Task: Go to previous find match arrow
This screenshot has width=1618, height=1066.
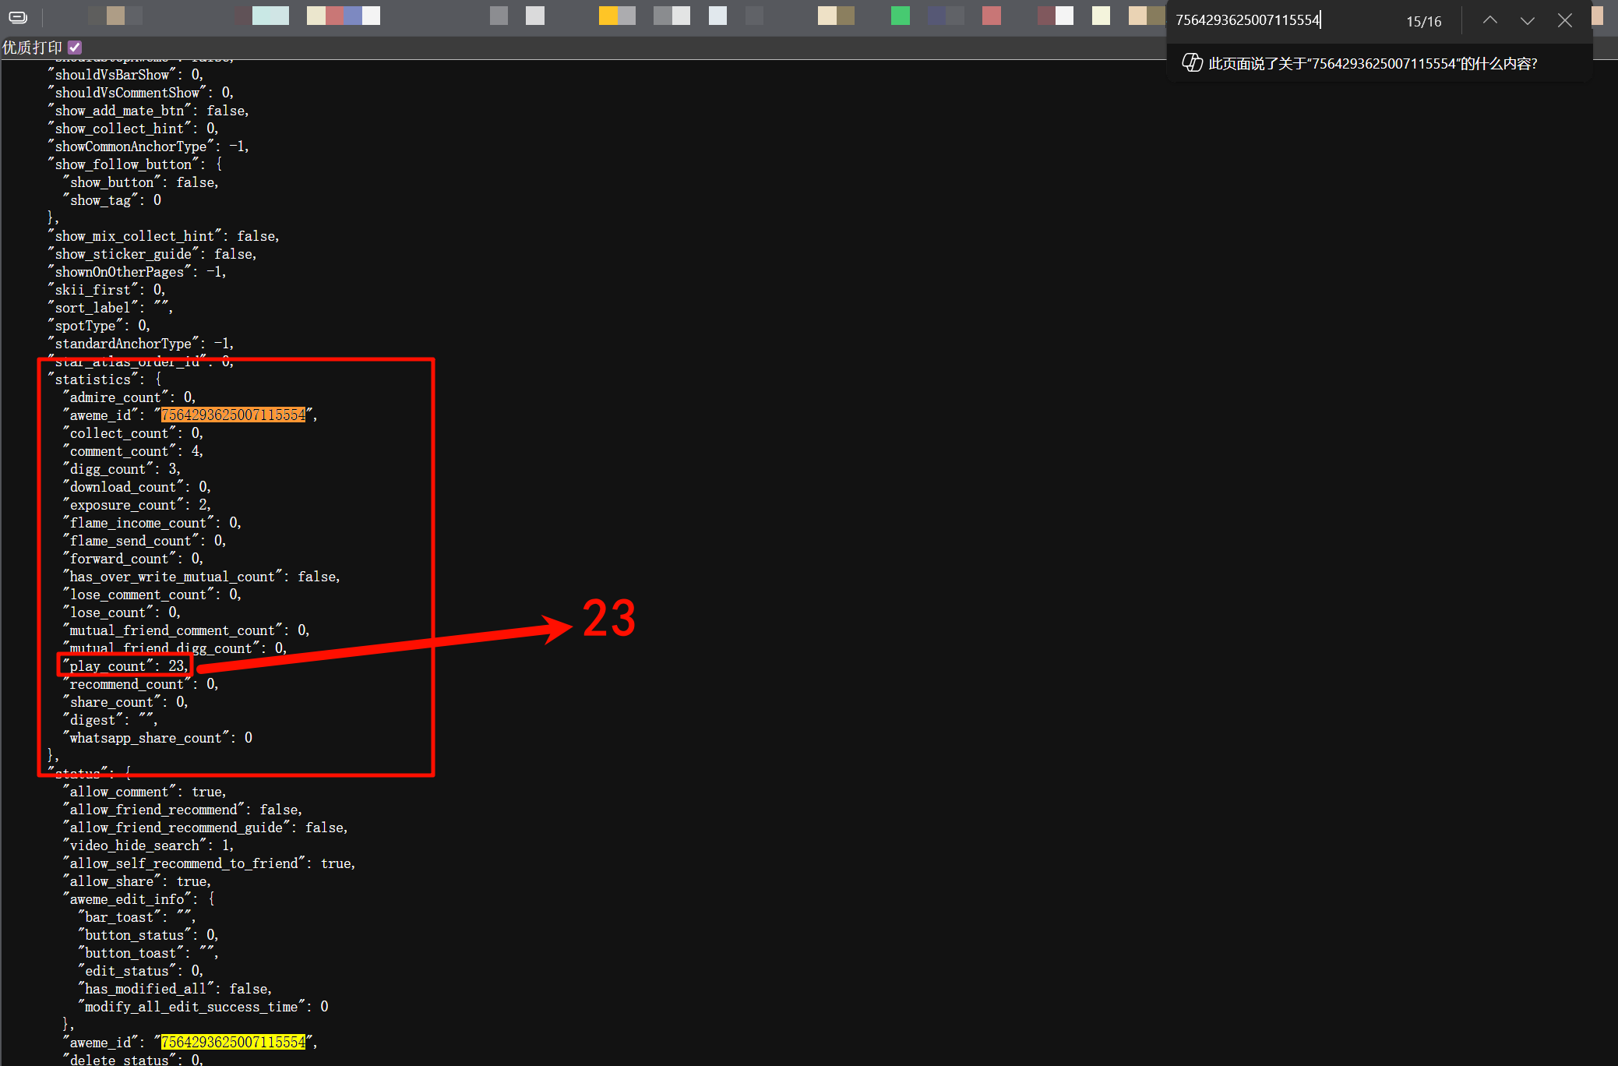Action: tap(1489, 21)
